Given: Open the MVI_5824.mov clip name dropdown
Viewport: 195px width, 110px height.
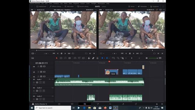Looking at the screenshot, I should point(73,10).
